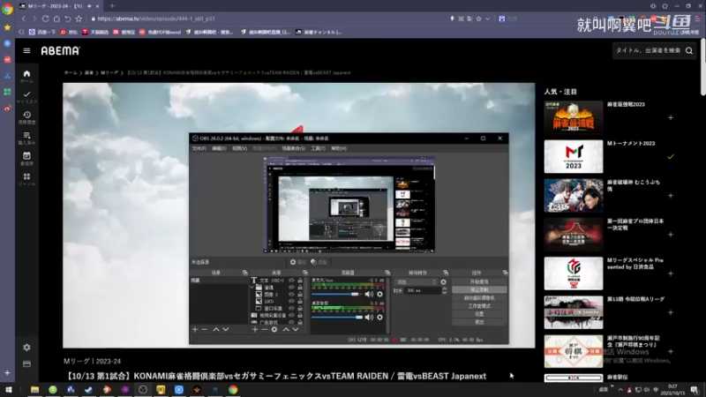Image resolution: width=706 pixels, height=397 pixels.
Task: Open the Windows Start menu
Action: [9, 389]
